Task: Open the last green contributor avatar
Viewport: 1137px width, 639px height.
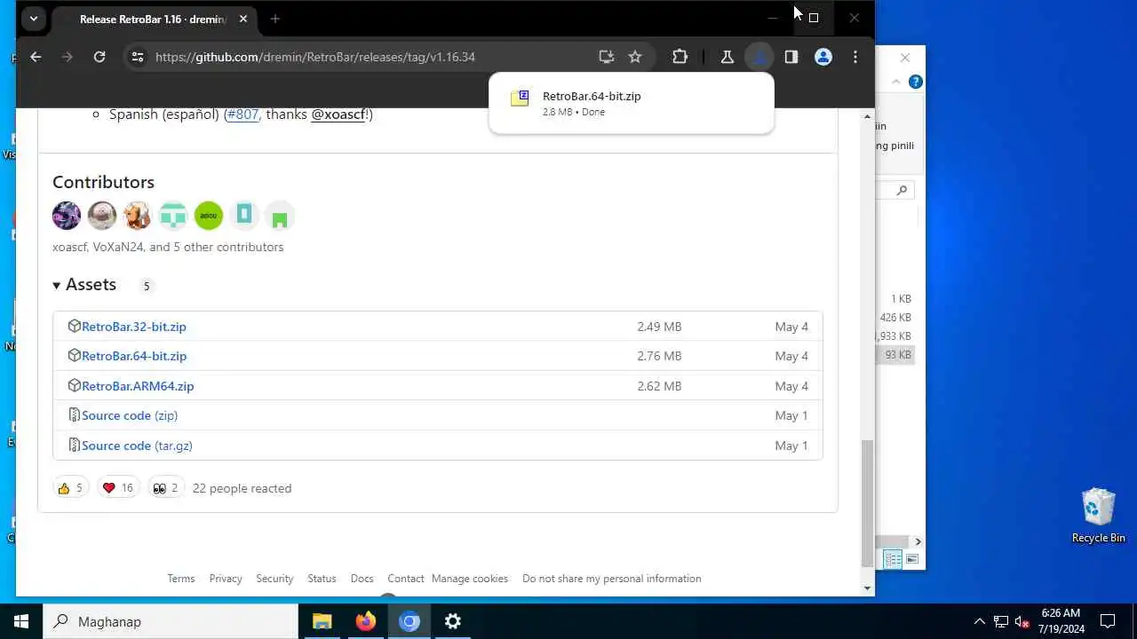Action: (x=280, y=216)
